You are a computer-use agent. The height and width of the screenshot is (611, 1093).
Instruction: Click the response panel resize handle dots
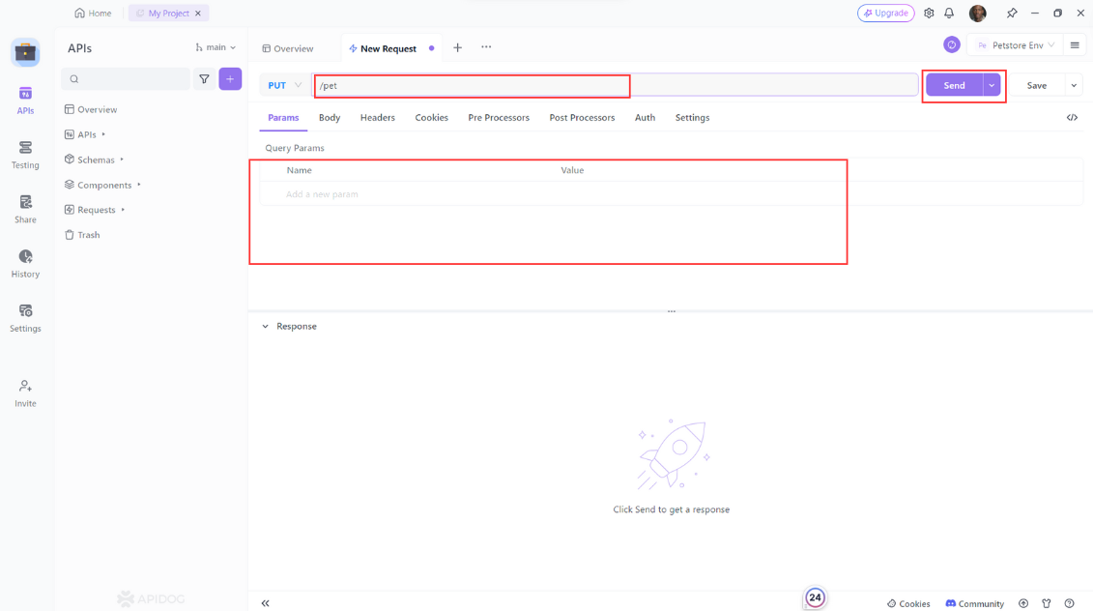(x=672, y=311)
